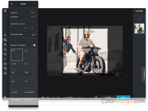148x111 pixels.
Task: Go back from the Crop panel
Action: 12,4
